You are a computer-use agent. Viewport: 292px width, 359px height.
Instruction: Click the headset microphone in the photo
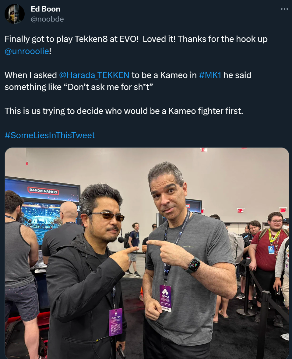[121, 240]
